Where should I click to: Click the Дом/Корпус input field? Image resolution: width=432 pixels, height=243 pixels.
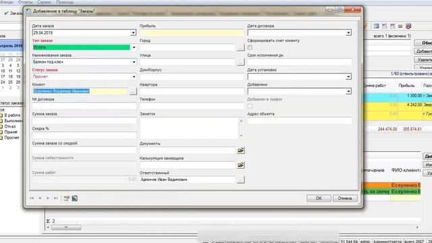(x=192, y=76)
